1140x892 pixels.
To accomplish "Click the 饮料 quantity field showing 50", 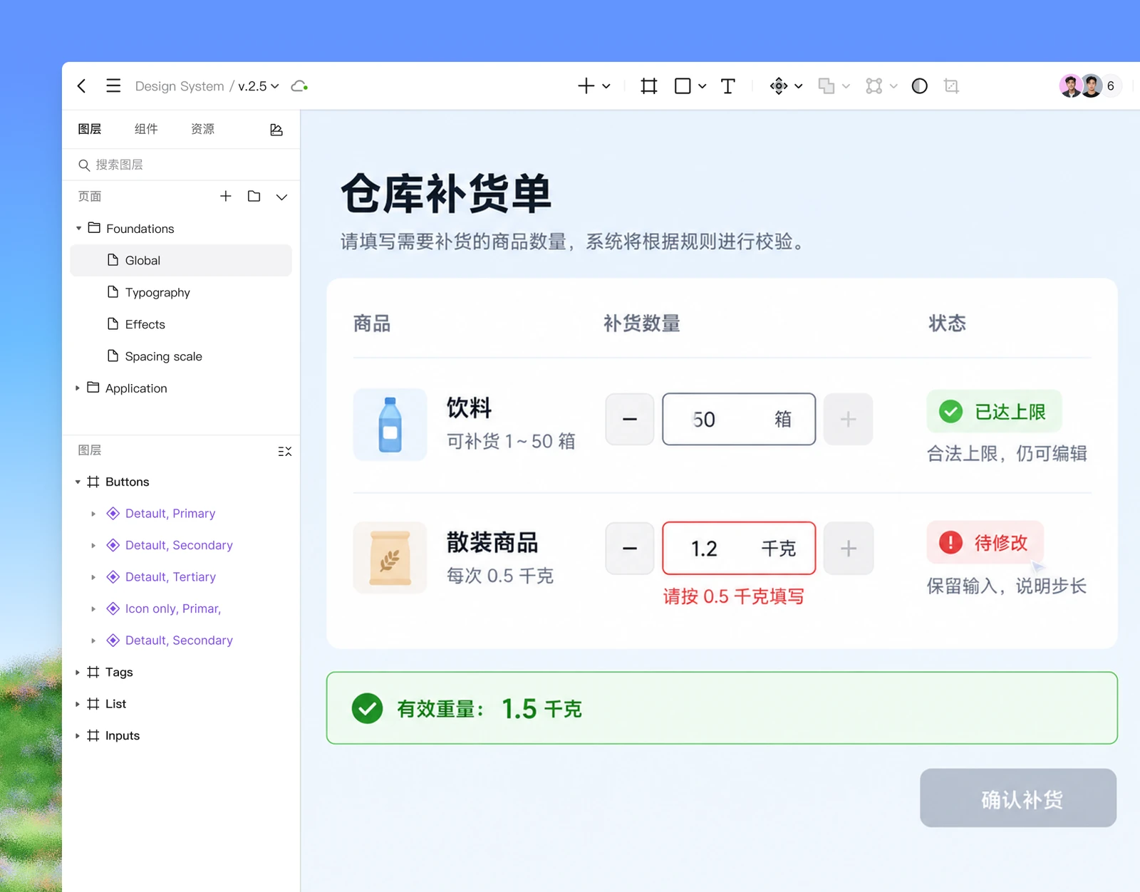I will pyautogui.click(x=739, y=419).
